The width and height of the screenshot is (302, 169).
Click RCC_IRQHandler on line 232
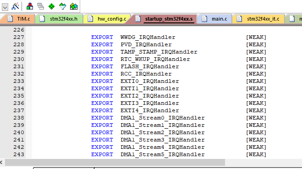(x=146, y=74)
